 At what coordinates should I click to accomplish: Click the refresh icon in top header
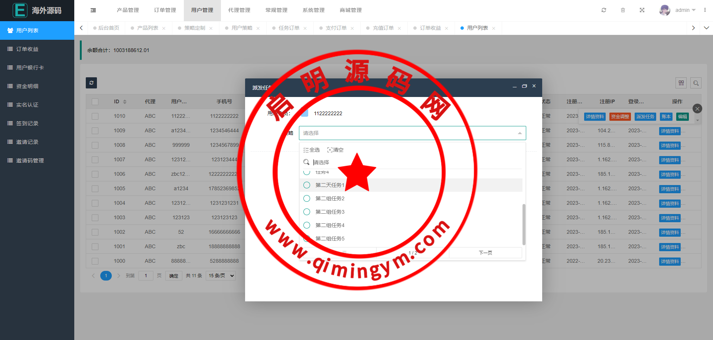604,10
